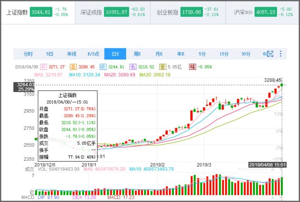Viewport: 300px width, 202px height.
Task: Toggle the MA5 moving average line
Action: (x=40, y=75)
